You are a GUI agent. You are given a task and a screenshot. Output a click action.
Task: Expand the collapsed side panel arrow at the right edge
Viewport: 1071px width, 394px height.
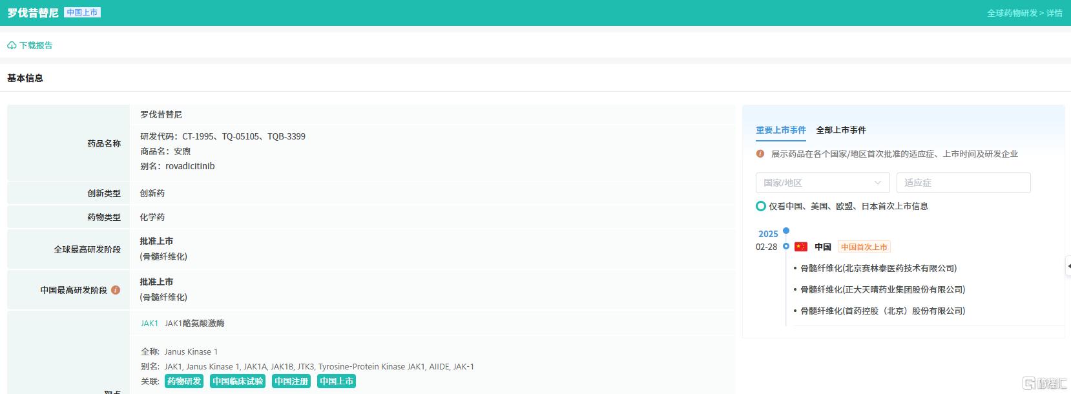point(1068,266)
